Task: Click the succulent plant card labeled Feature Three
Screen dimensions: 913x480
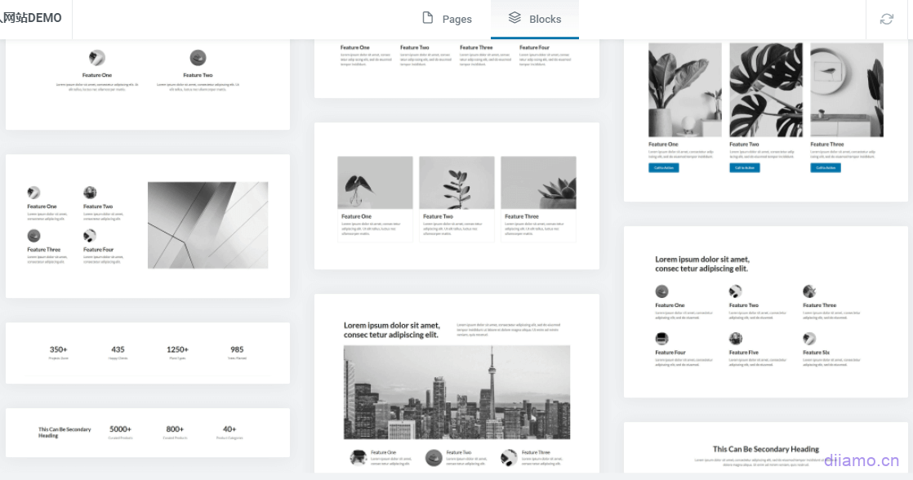Action: [x=538, y=198]
